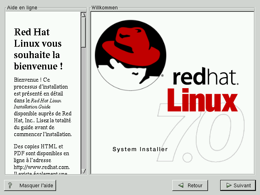Hide help using Masquer l'aide button
The height and width of the screenshot is (195, 260).
click(30, 185)
